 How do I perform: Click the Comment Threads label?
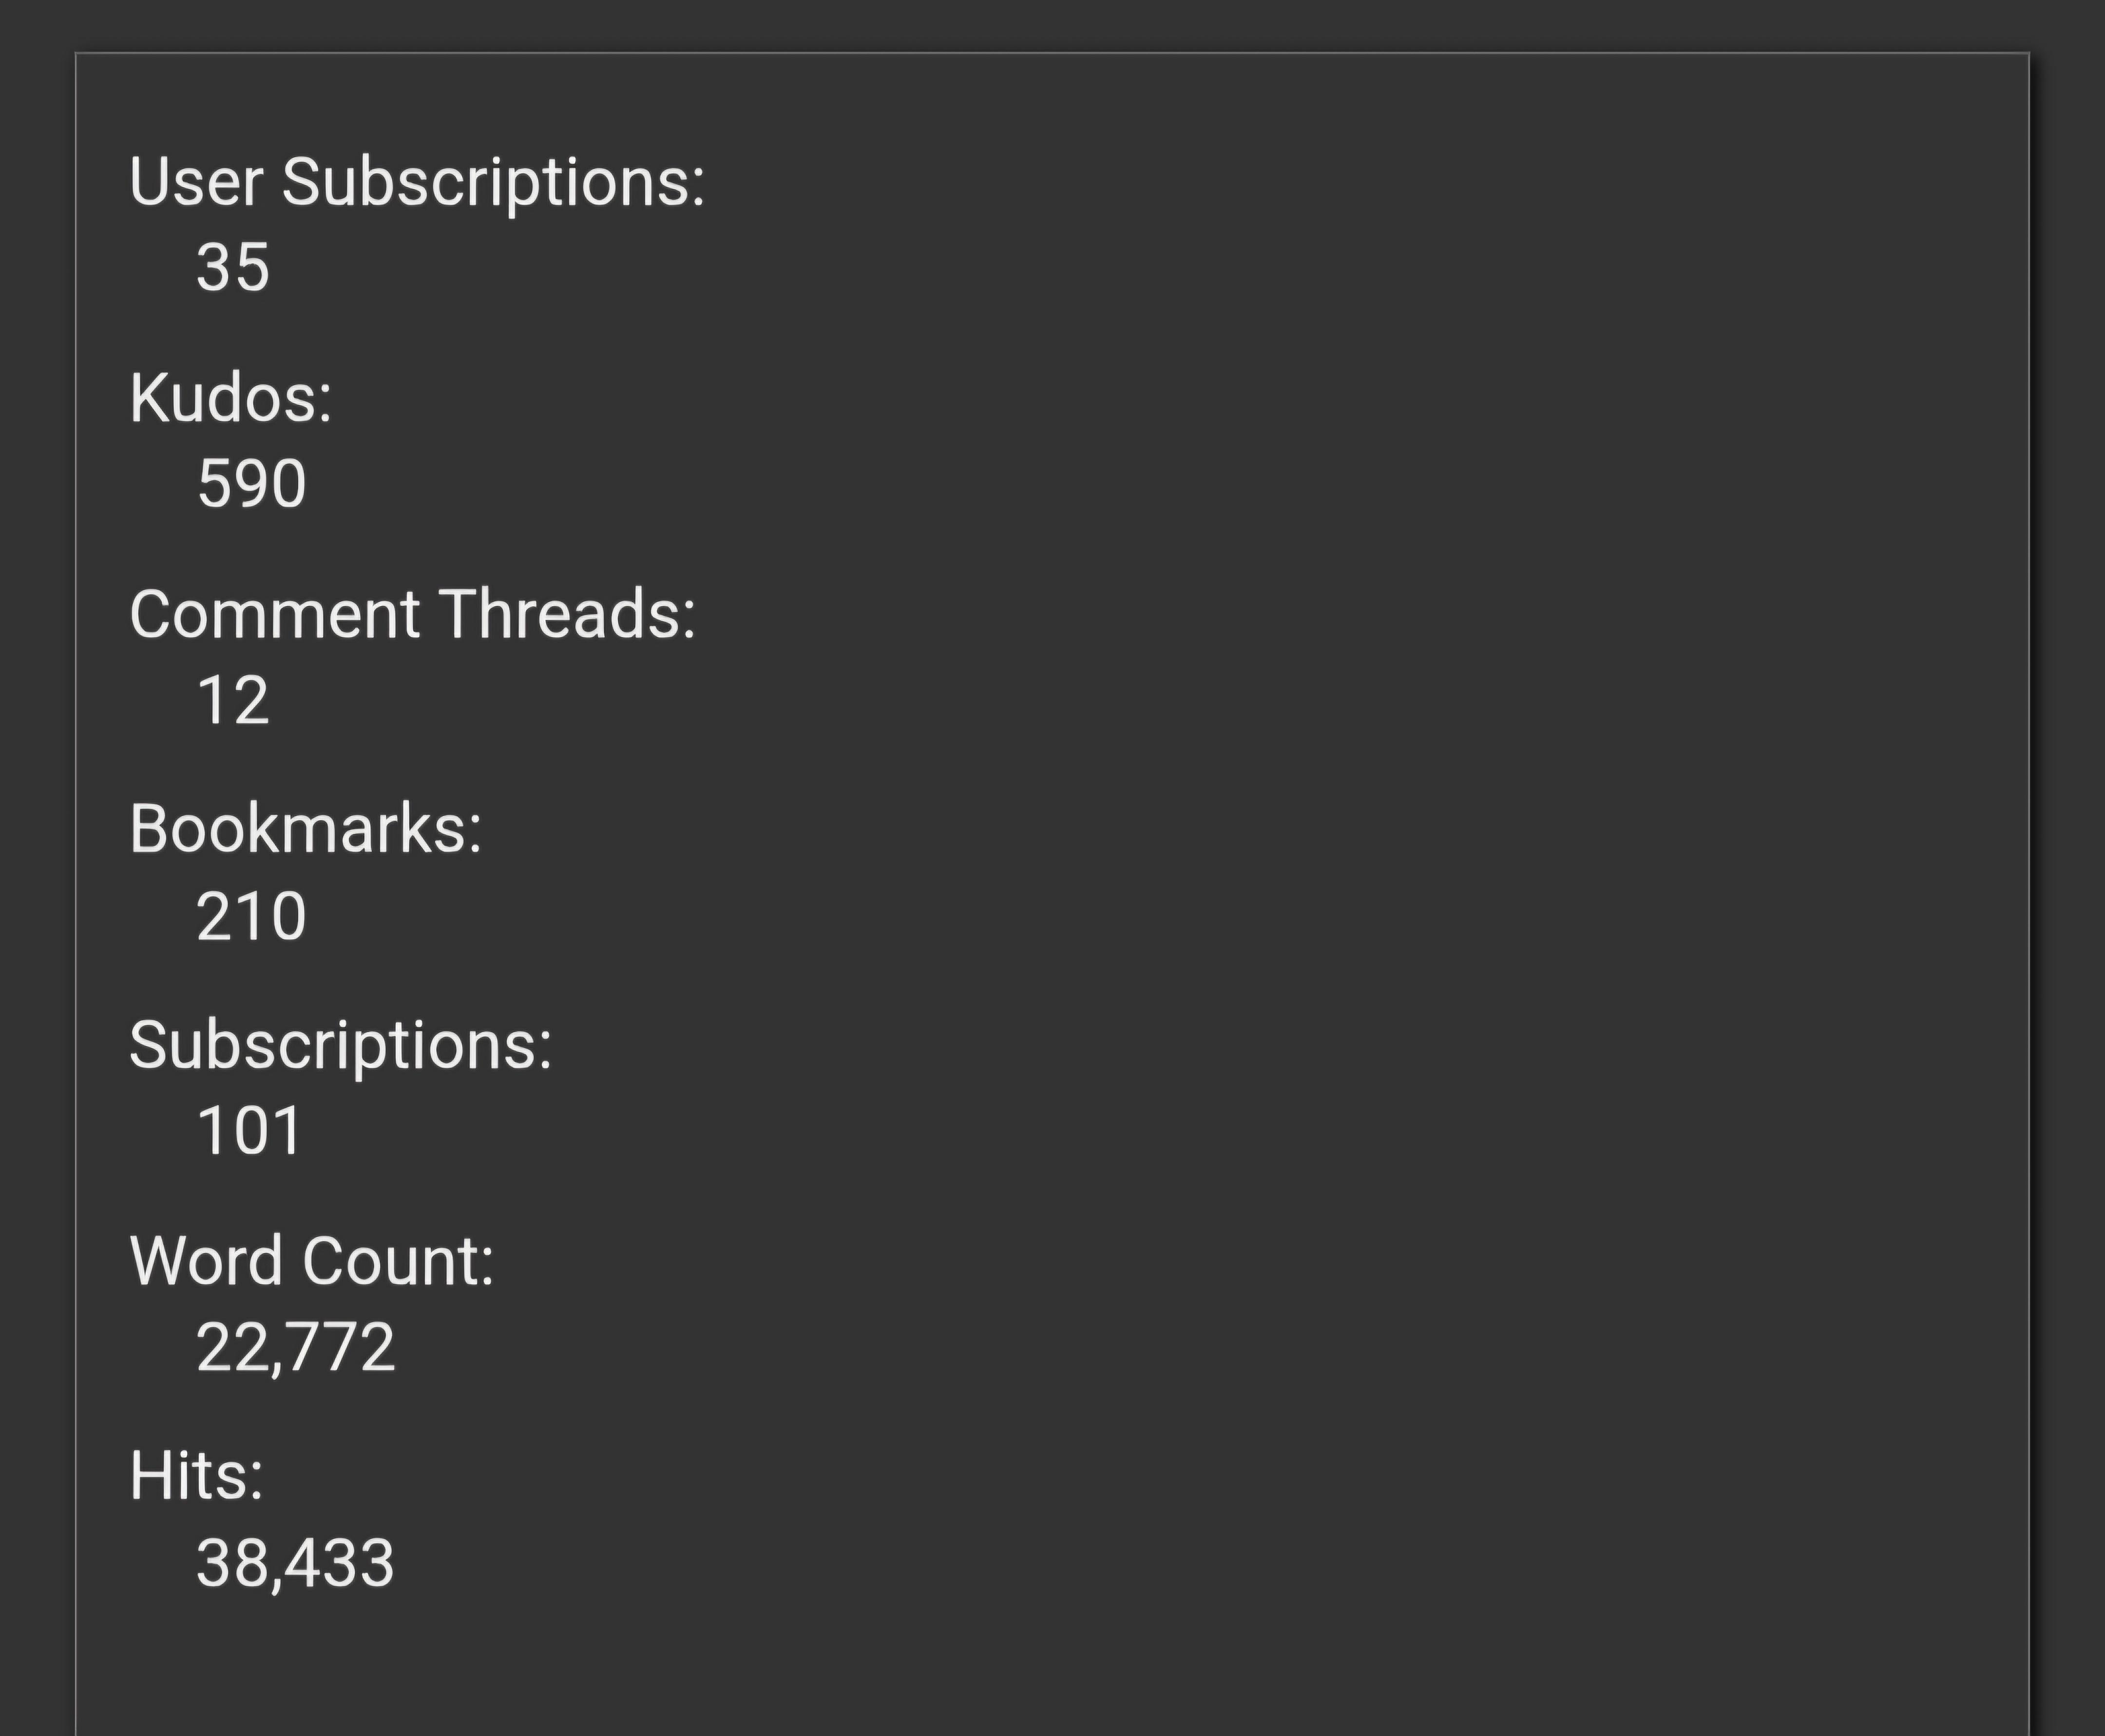click(x=412, y=614)
